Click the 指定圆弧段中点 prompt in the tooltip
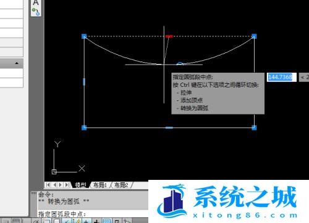The height and width of the screenshot is (223, 309). 193,77
